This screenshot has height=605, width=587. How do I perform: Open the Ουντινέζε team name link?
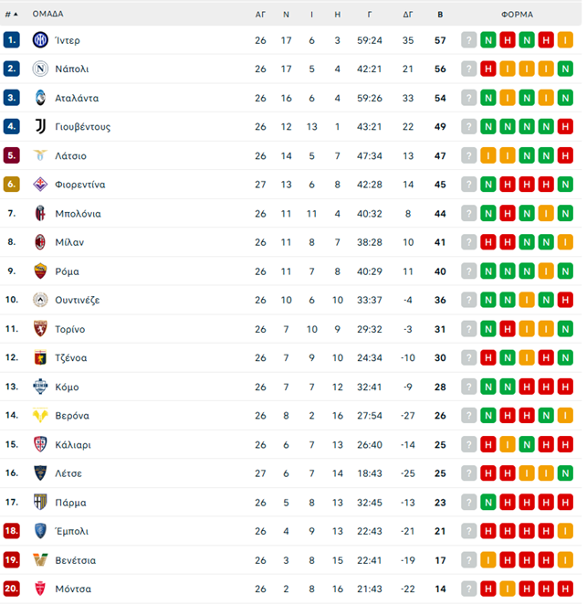77,300
